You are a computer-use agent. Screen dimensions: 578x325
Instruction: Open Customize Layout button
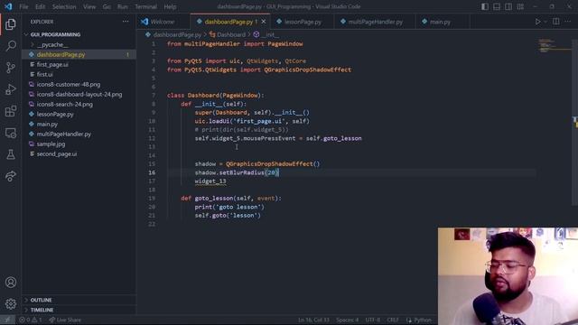(x=520, y=6)
